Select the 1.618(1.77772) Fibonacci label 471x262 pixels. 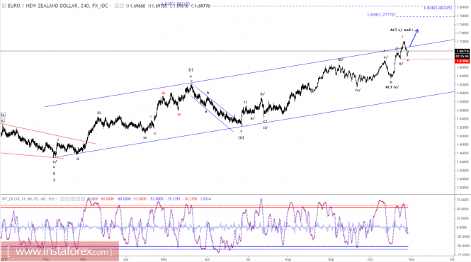pos(381,14)
